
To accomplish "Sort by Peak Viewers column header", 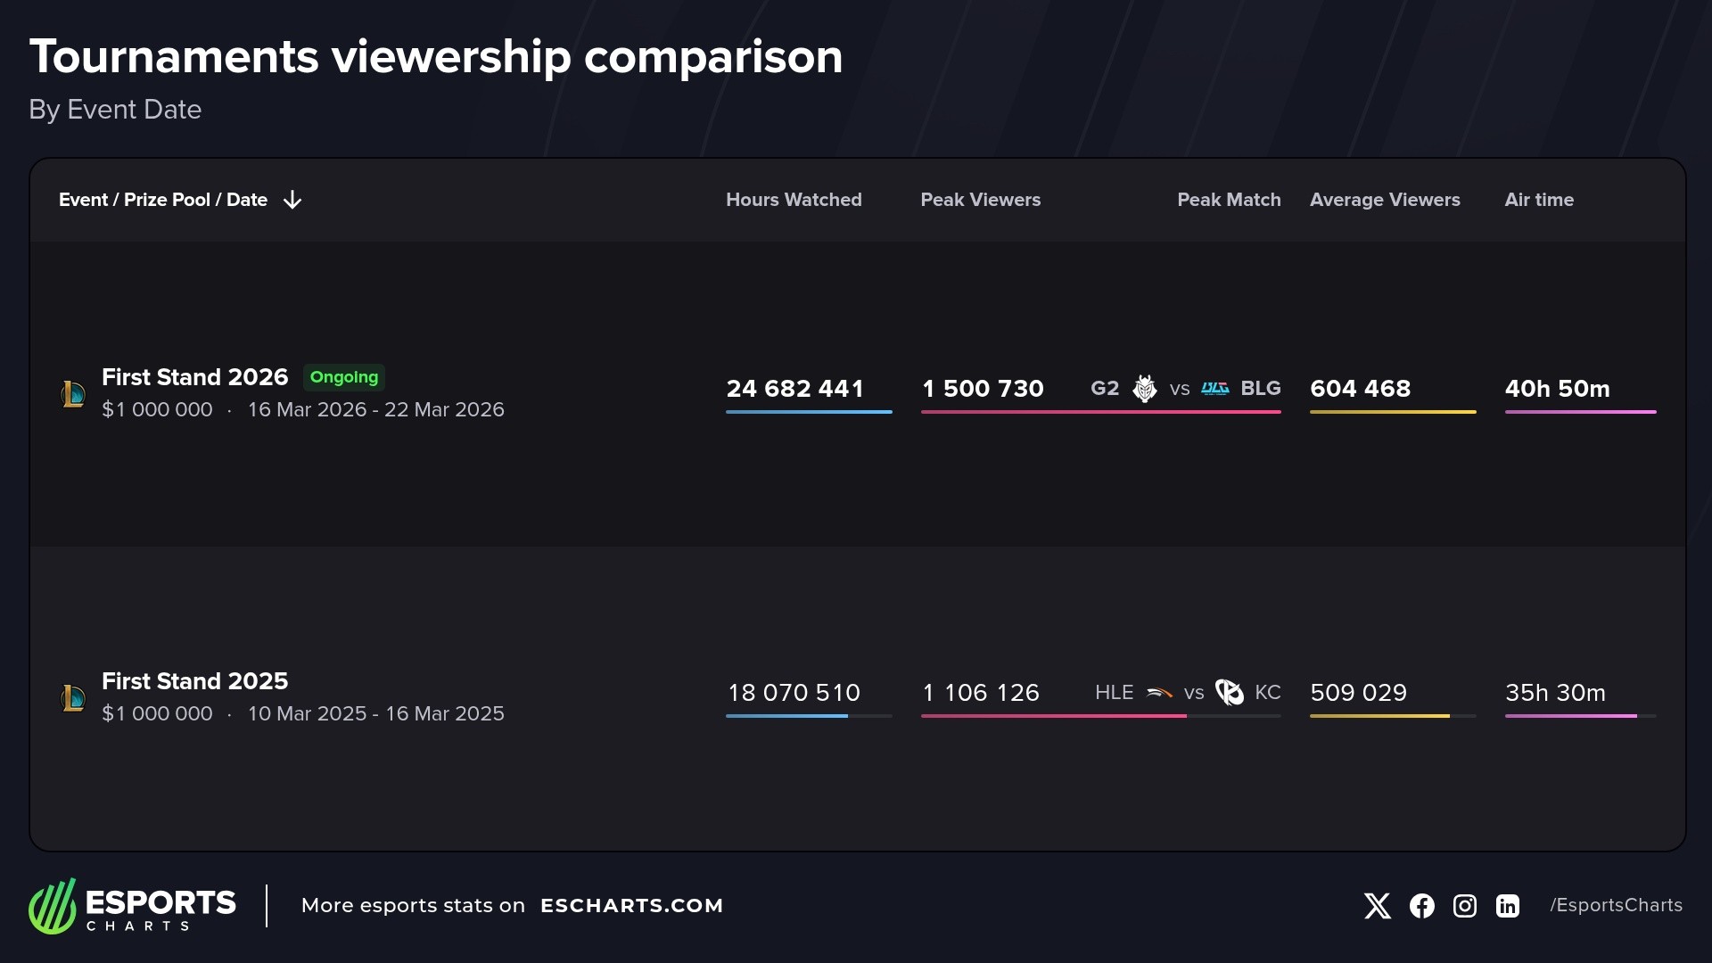I will (980, 200).
